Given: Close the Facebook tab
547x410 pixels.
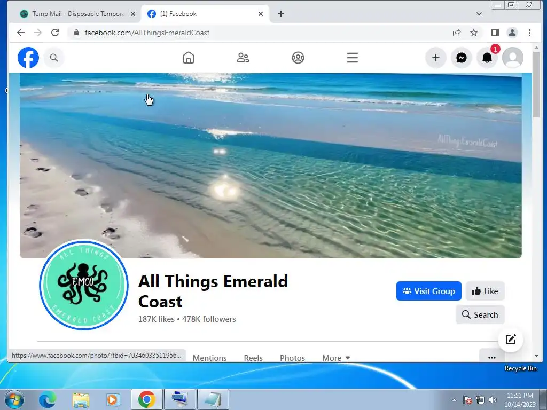Looking at the screenshot, I should [x=261, y=14].
